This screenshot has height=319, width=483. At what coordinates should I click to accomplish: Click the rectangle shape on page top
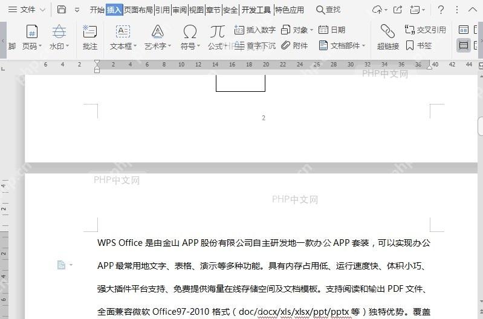click(x=241, y=83)
